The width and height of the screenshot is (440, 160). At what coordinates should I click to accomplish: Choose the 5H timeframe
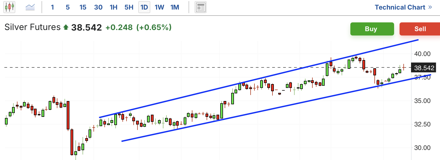[x=129, y=7]
